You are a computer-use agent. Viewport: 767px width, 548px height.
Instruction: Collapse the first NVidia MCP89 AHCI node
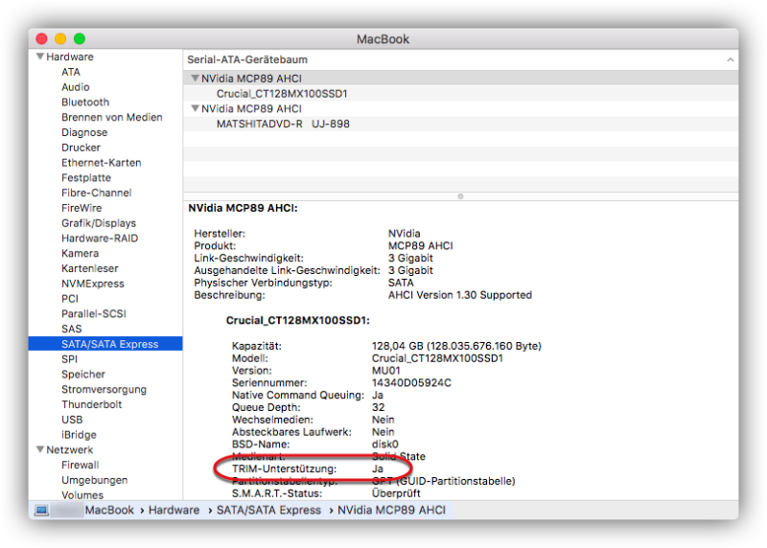(196, 79)
